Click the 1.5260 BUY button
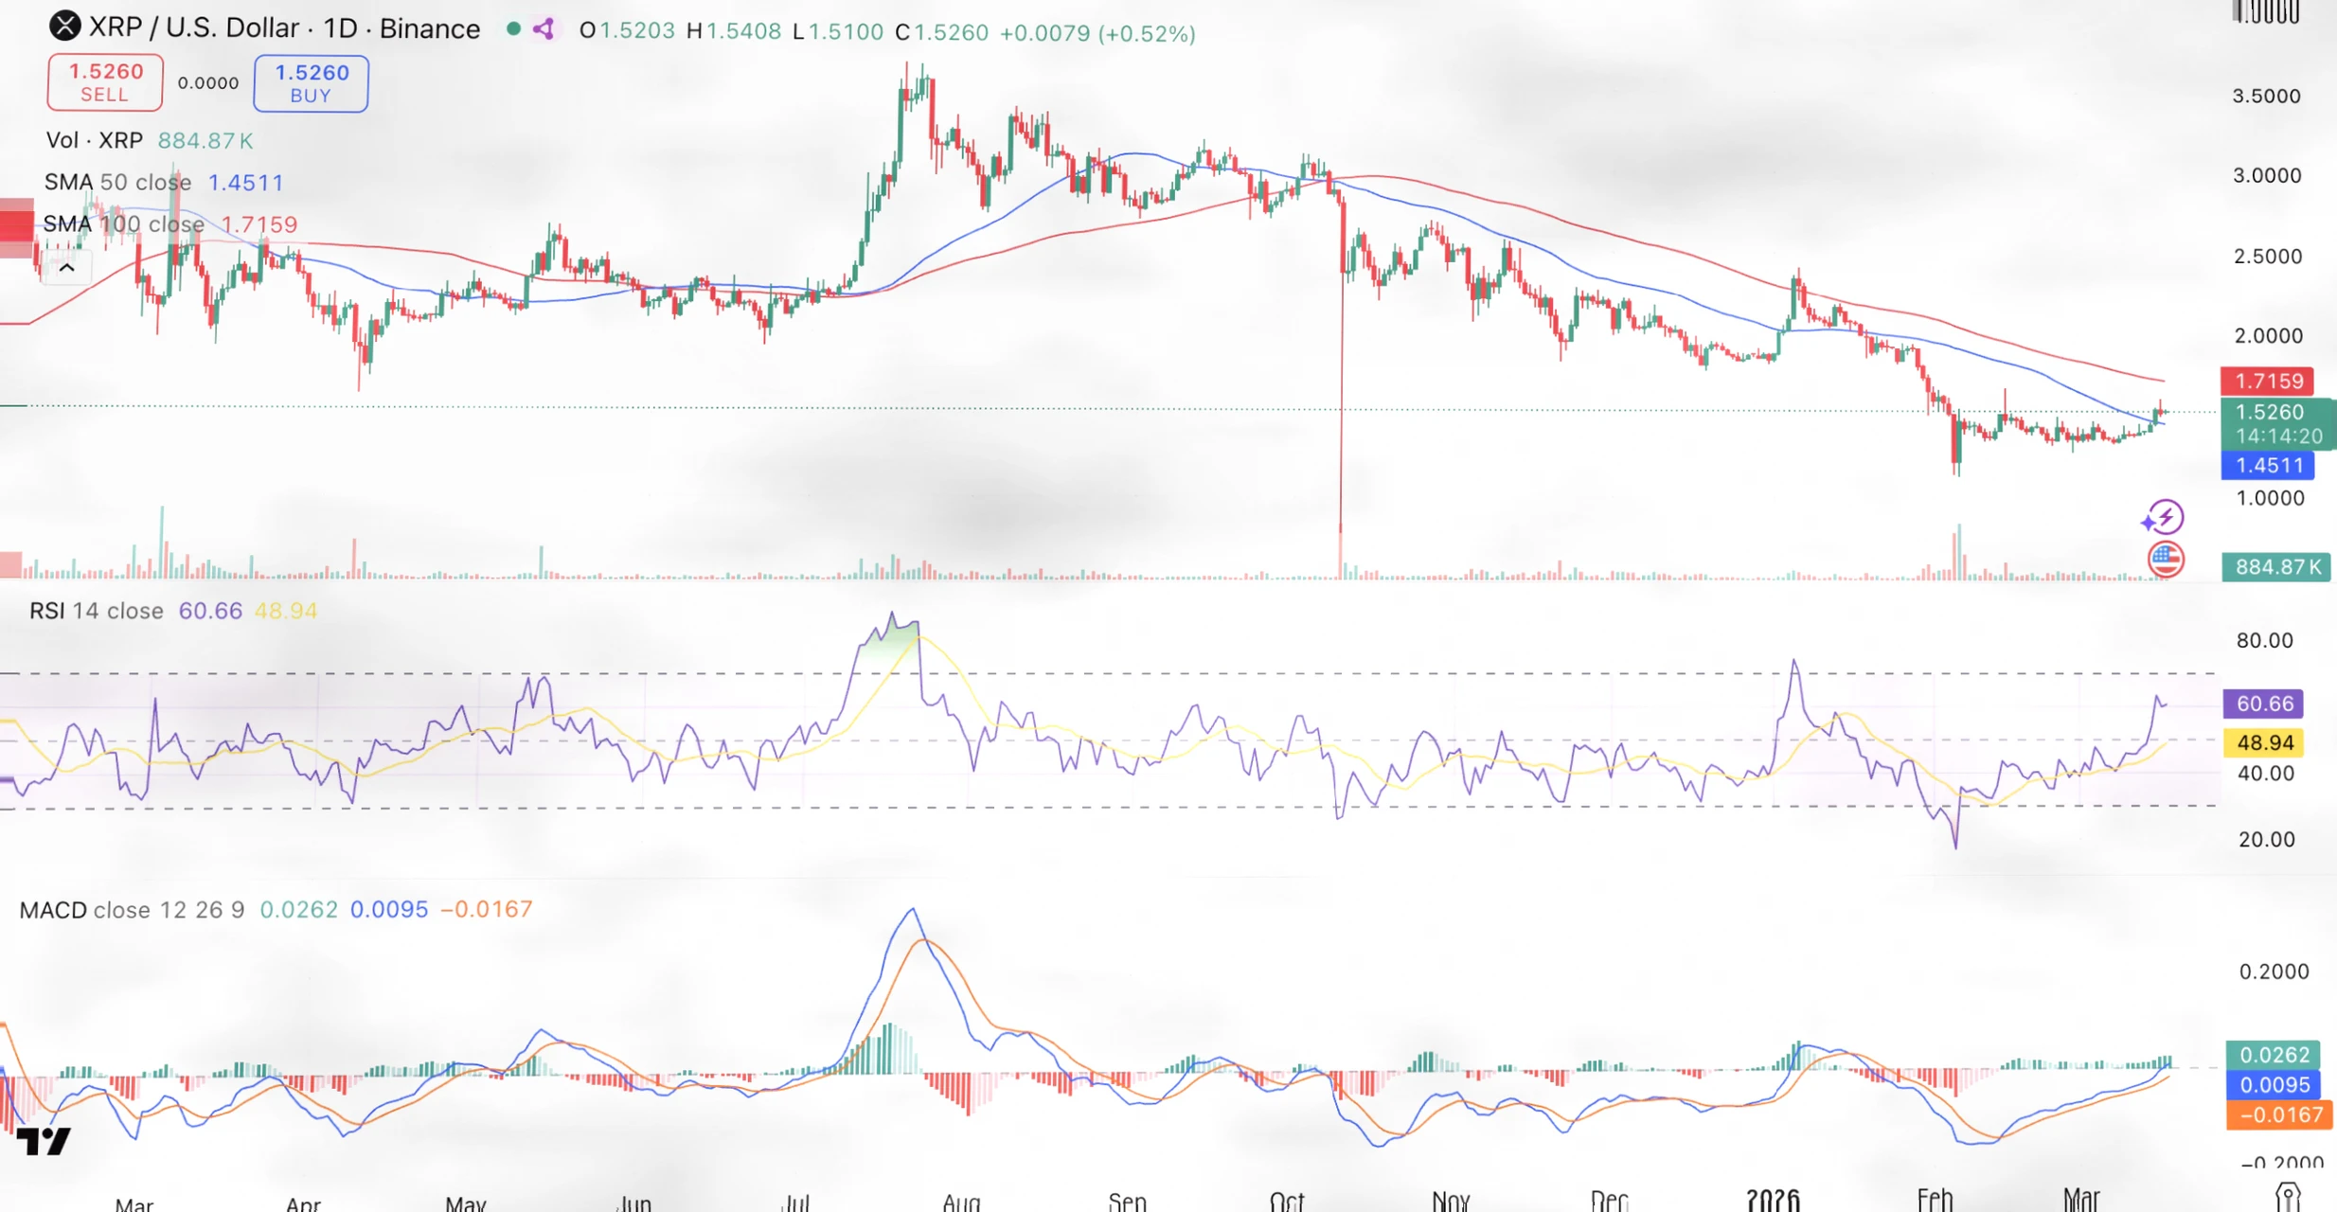The width and height of the screenshot is (2337, 1212). pyautogui.click(x=312, y=83)
